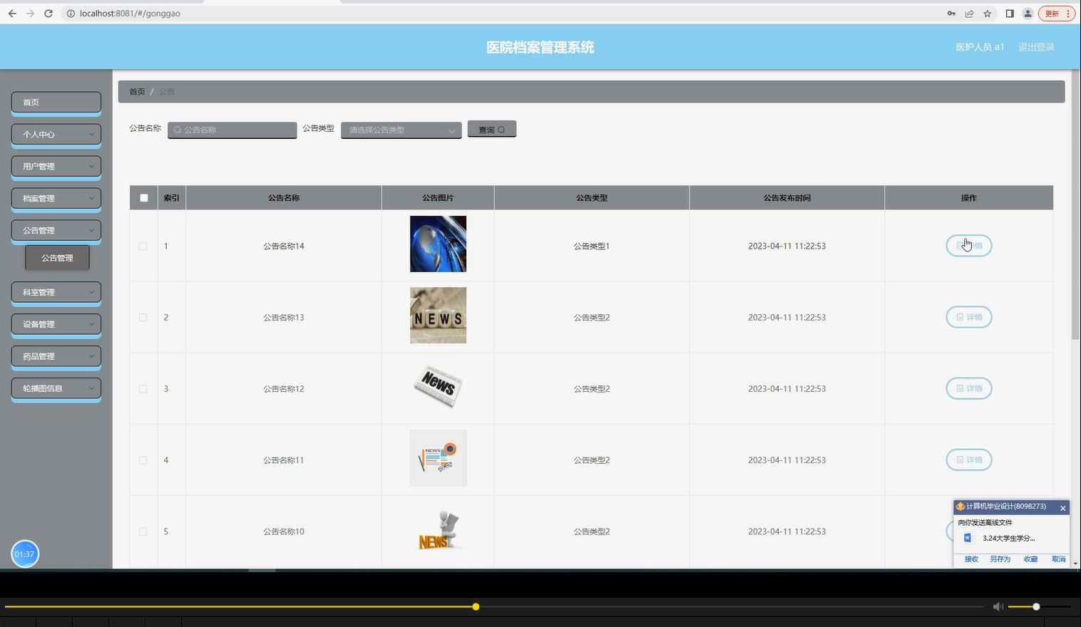Click 取消 in the file popup
This screenshot has height=627, width=1081.
coord(1059,559)
